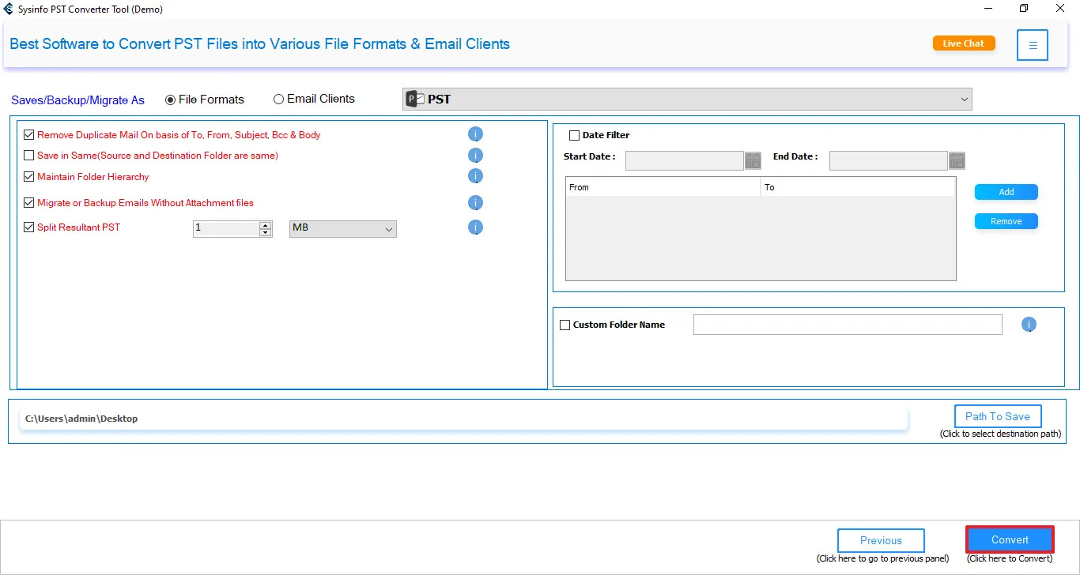
Task: Click the Convert button
Action: pyautogui.click(x=1010, y=539)
